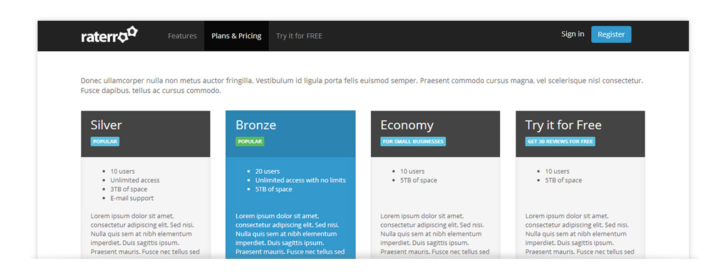Select the Economy plan heading
714x279 pixels.
coord(406,125)
